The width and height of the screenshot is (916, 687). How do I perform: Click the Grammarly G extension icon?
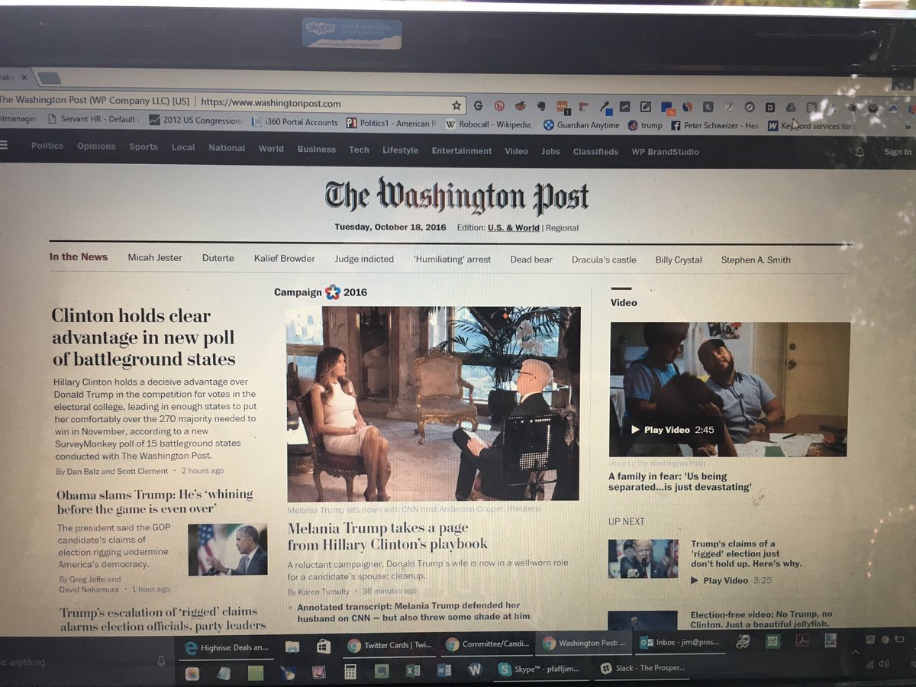point(479,106)
